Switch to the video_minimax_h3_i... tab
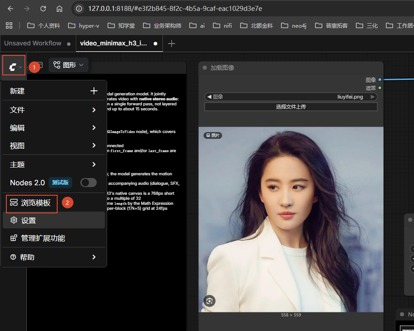414x331 pixels. tap(119, 43)
